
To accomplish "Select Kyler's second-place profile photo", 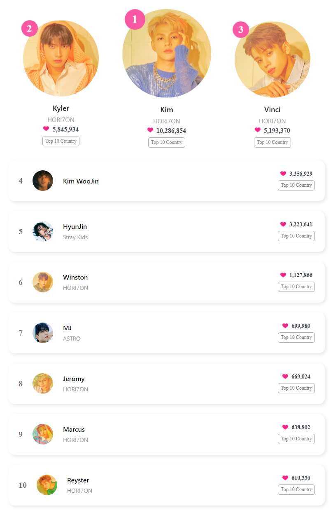I will pos(61,59).
